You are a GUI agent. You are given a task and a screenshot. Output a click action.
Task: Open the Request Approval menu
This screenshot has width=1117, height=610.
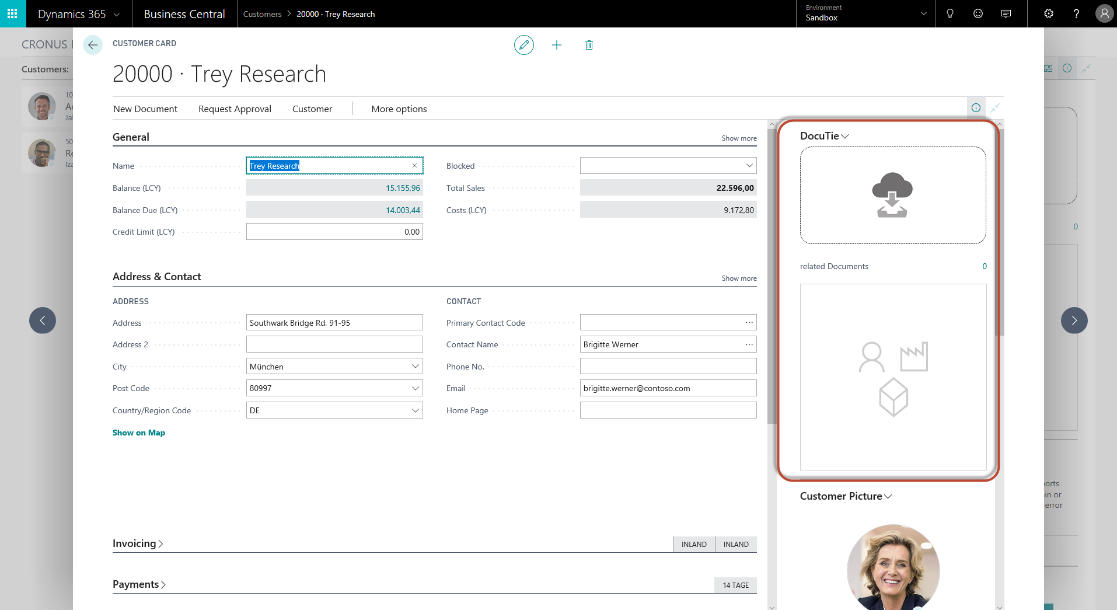[x=235, y=109]
